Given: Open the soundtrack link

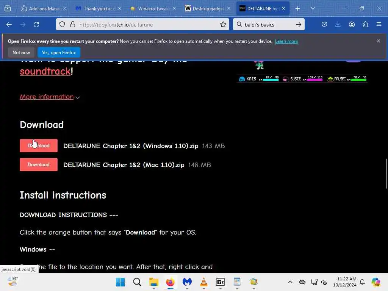Looking at the screenshot, I should [45, 72].
